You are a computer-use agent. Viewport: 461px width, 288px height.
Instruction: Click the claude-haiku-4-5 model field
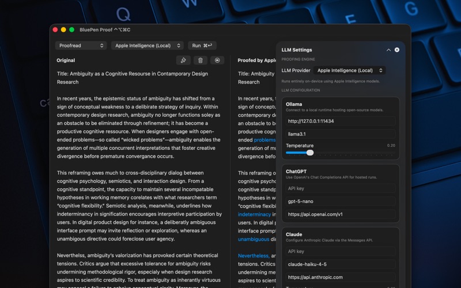[x=341, y=264]
